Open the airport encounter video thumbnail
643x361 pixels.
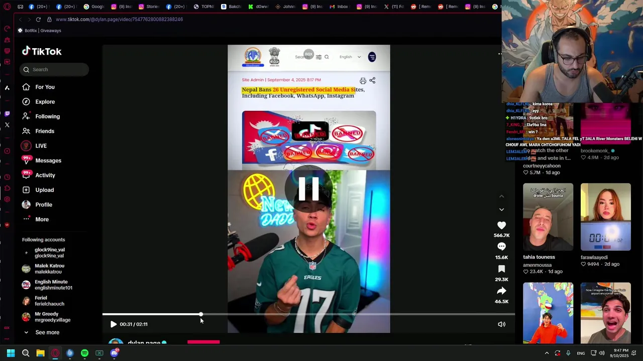click(x=605, y=313)
